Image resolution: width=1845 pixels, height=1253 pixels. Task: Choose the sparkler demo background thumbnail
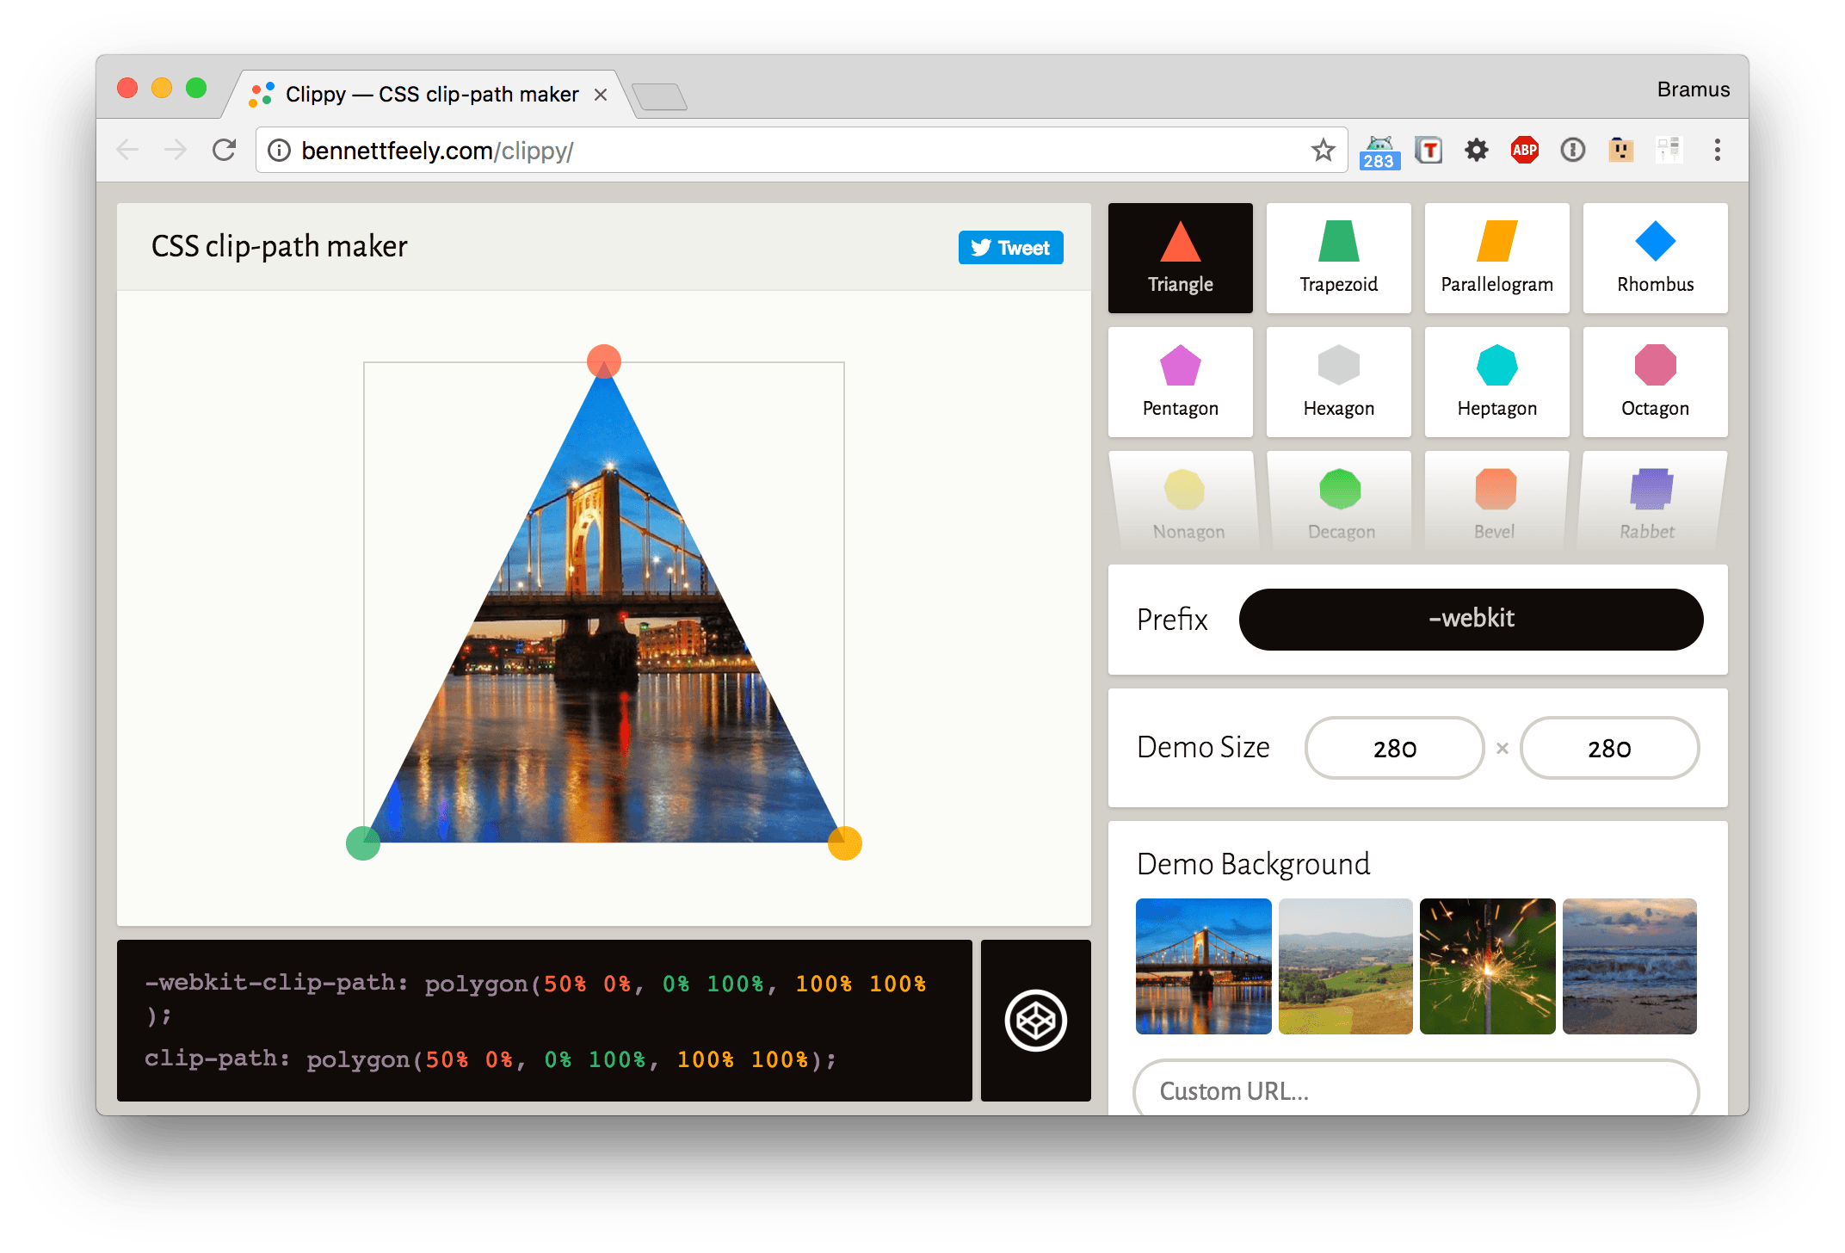pos(1487,966)
